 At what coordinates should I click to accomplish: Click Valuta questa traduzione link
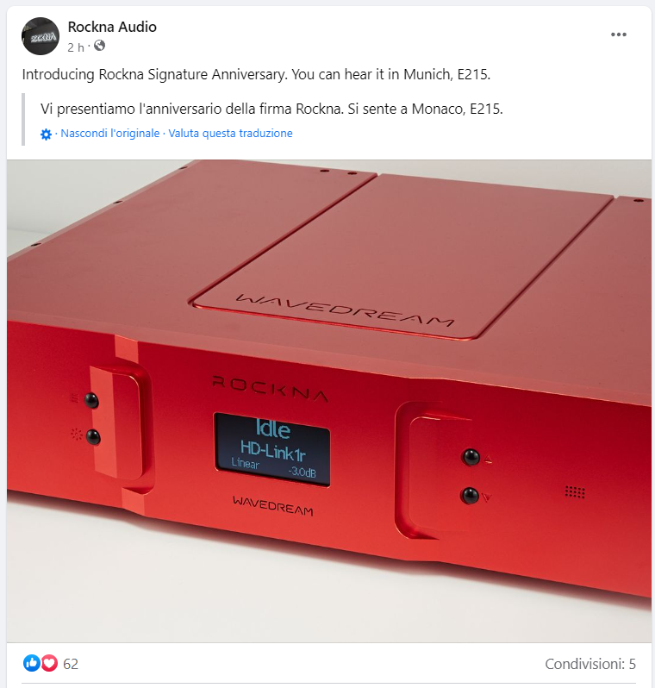[x=230, y=134]
